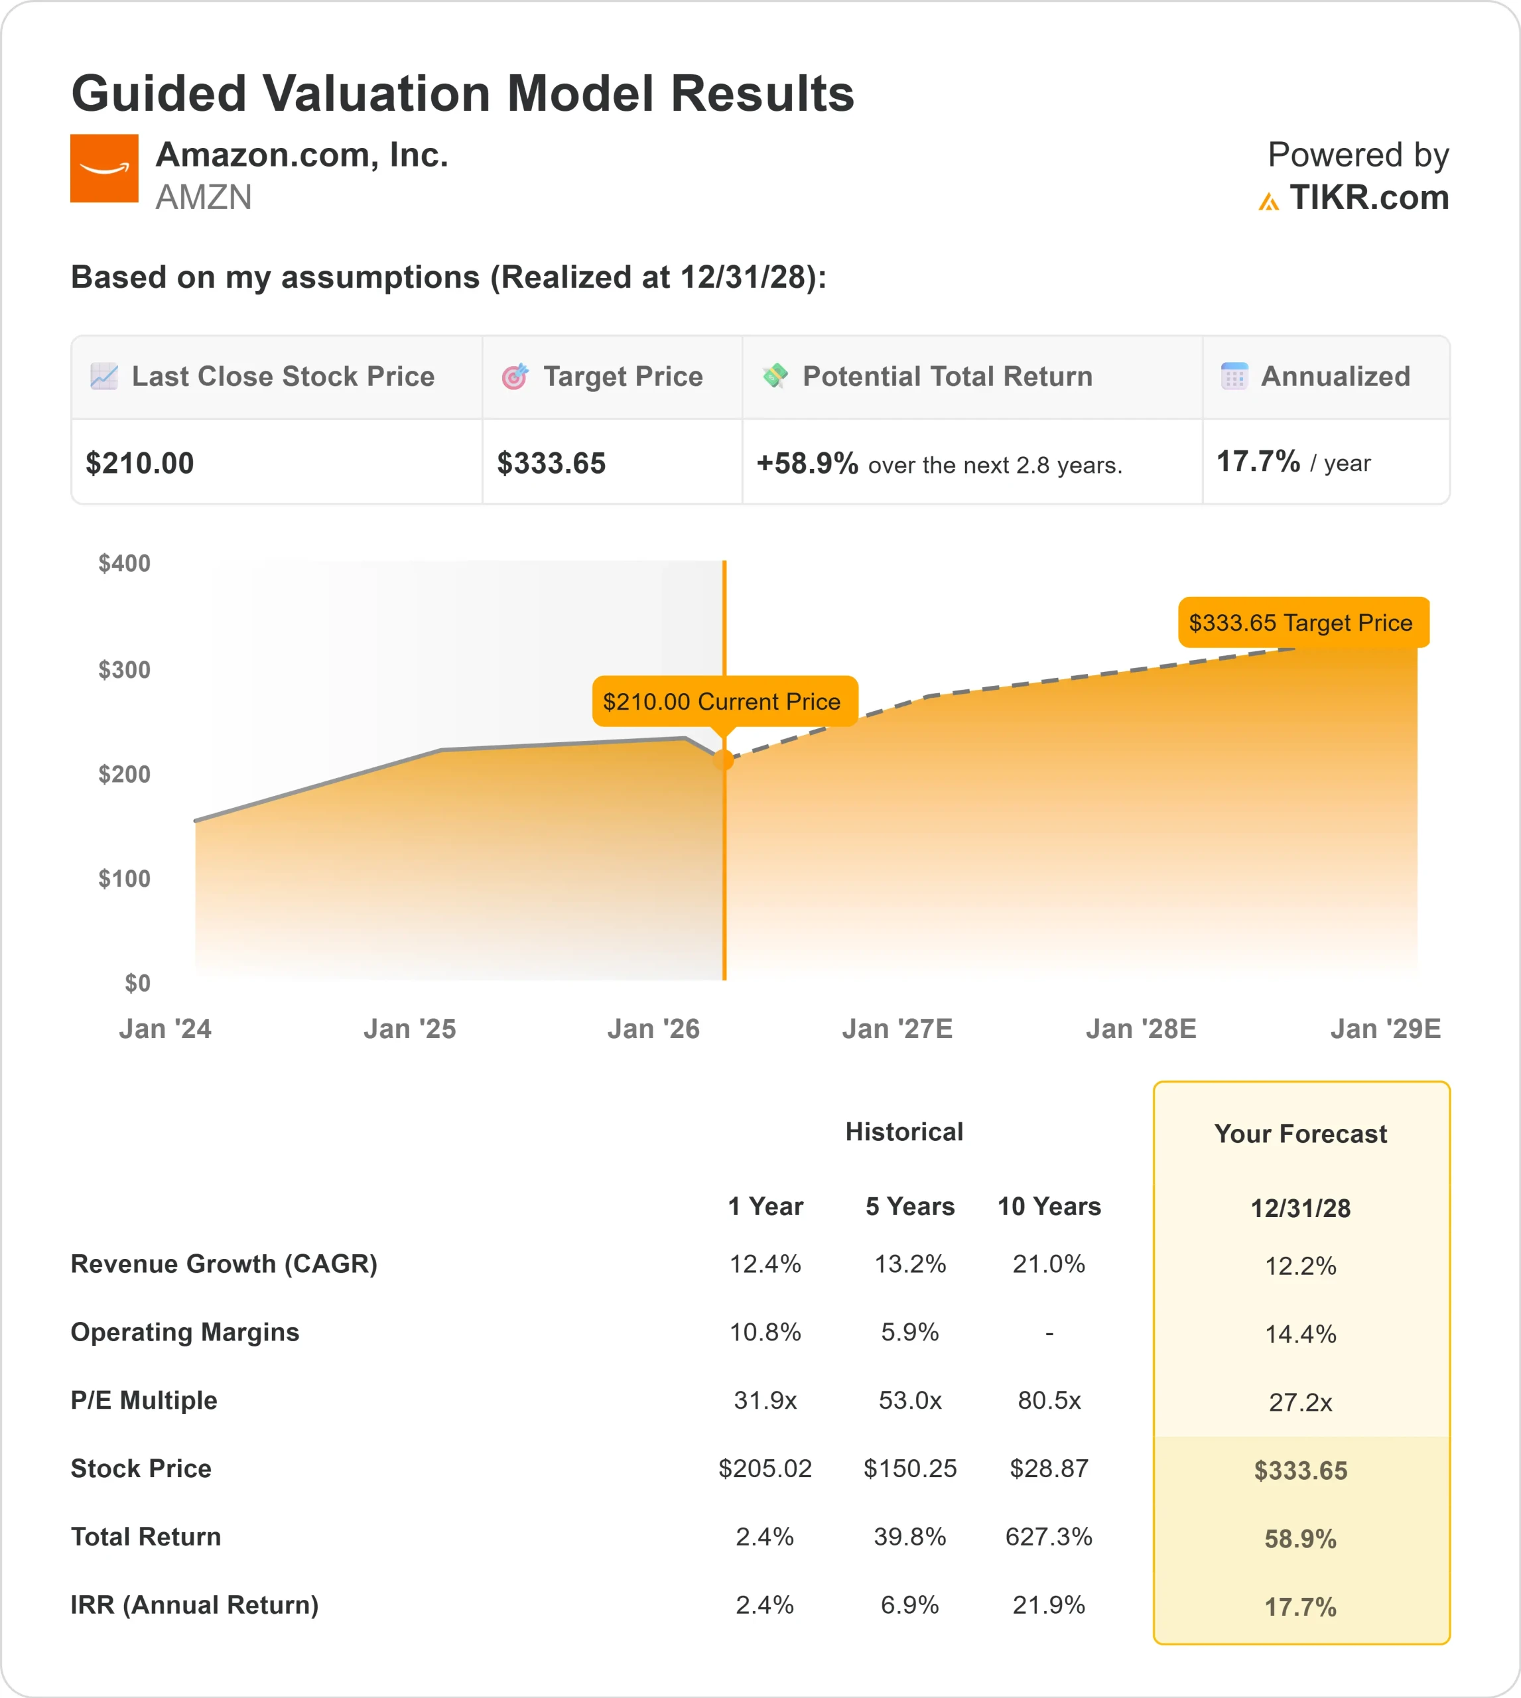The image size is (1521, 1698).
Task: Select the Your Forecast panel header
Action: pos(1300,1134)
